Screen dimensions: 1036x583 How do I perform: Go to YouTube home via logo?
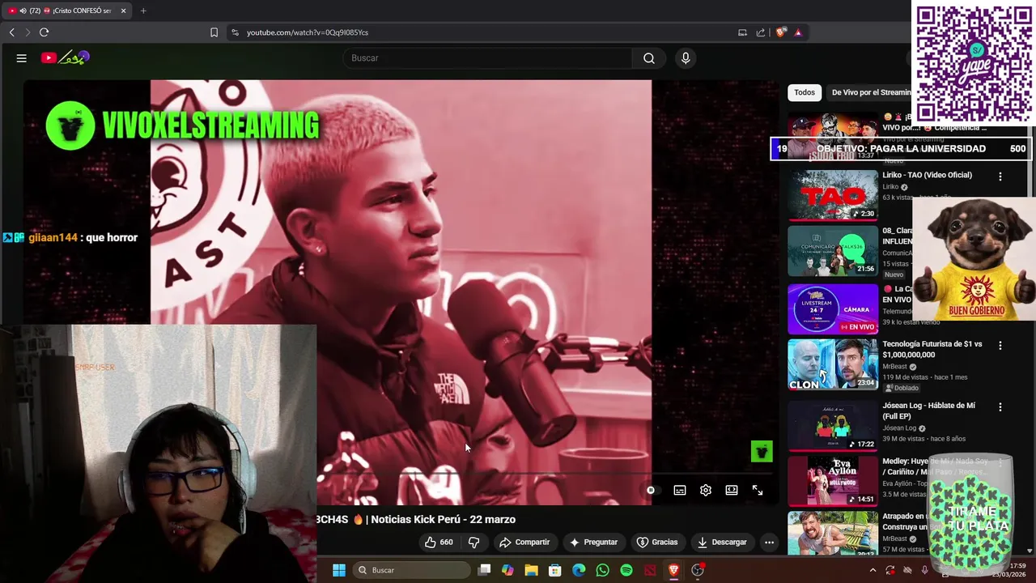coord(65,57)
